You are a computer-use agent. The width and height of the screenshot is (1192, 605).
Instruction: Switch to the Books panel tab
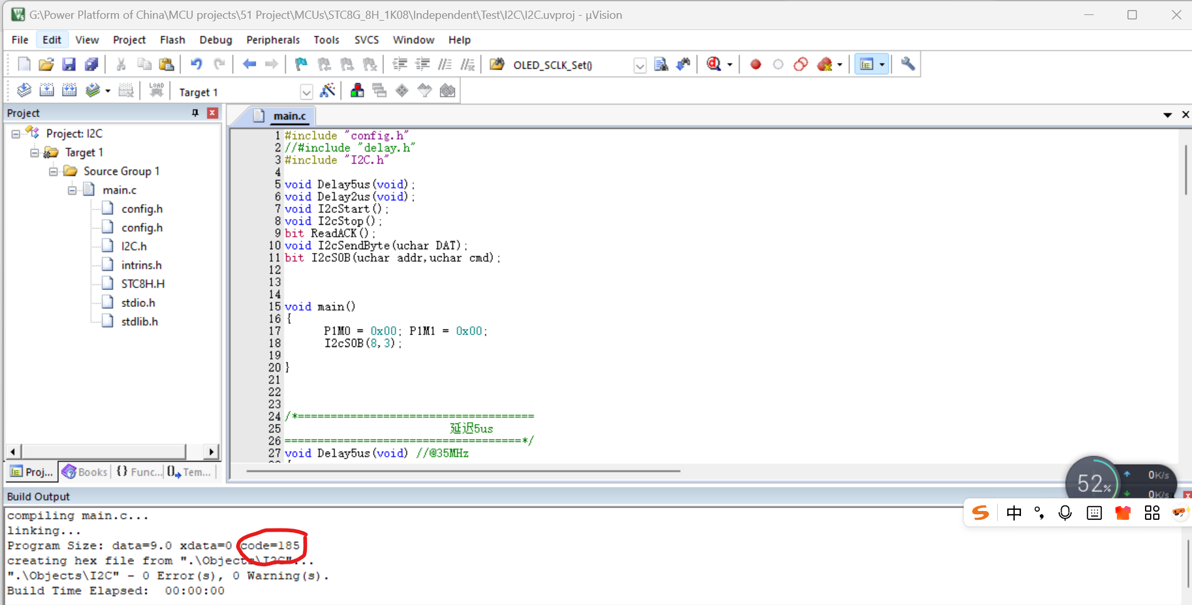[x=85, y=472]
